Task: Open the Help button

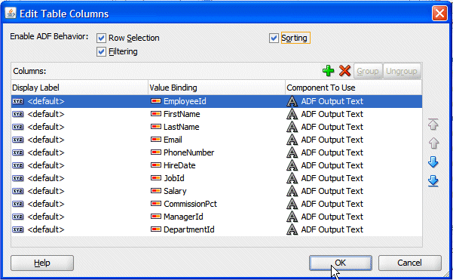Action: pos(42,263)
